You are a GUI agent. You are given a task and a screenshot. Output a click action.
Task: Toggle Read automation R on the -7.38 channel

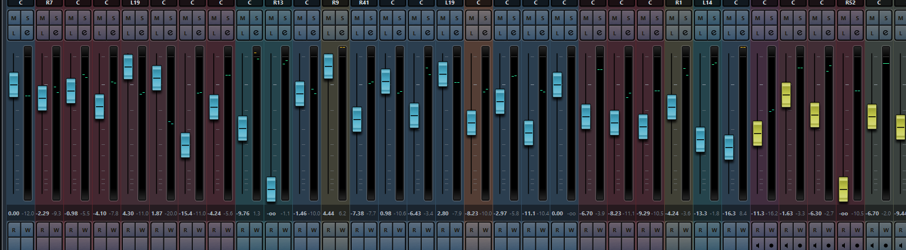357,230
